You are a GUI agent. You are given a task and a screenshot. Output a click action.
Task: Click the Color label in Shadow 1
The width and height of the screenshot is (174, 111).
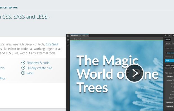coord(171,98)
